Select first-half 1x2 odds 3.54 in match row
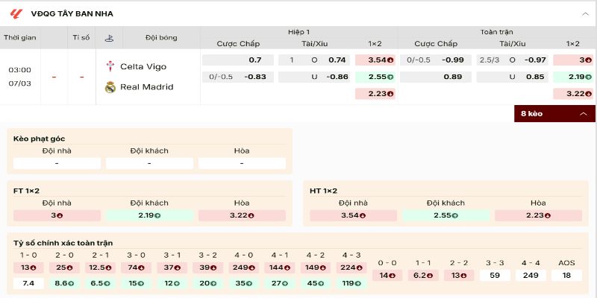Image resolution: width=597 pixels, height=298 pixels. (x=375, y=60)
